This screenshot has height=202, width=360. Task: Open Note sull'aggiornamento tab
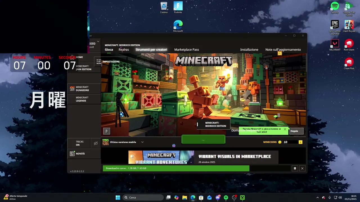tap(283, 50)
